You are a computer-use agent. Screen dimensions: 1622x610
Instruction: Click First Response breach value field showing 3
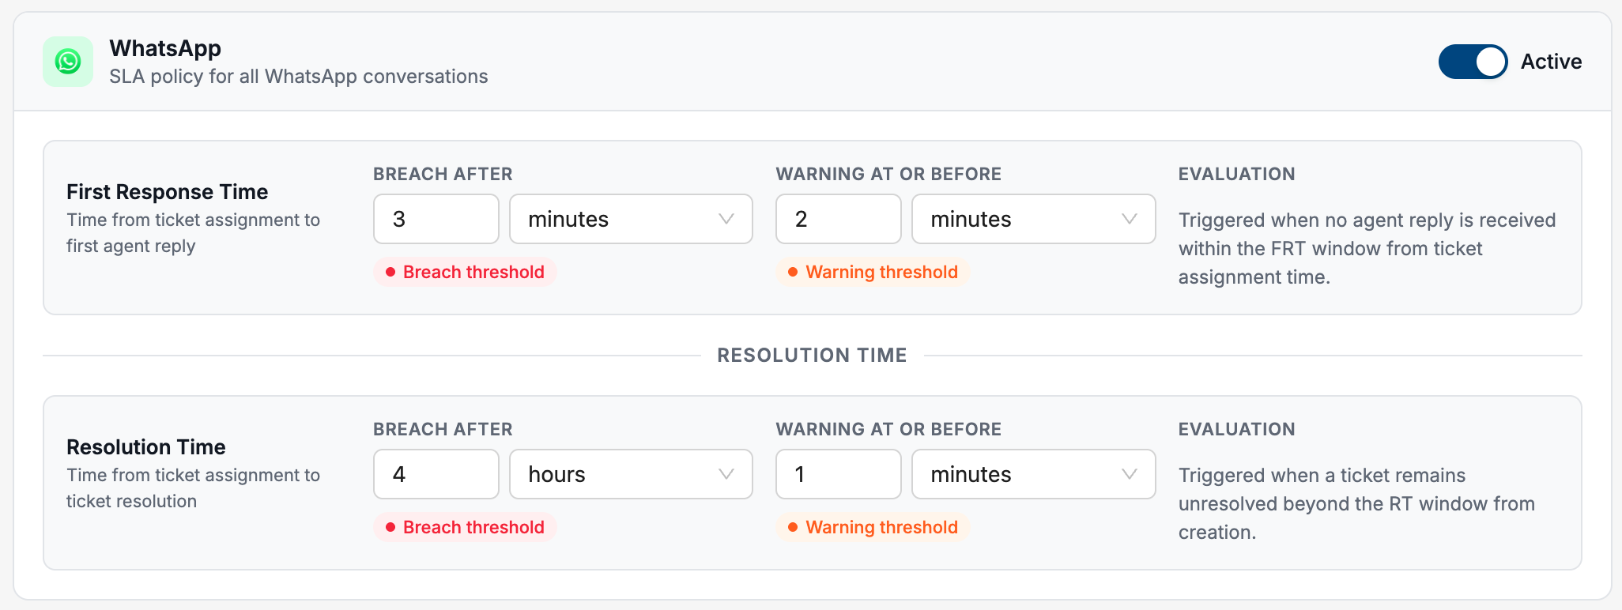pos(436,219)
